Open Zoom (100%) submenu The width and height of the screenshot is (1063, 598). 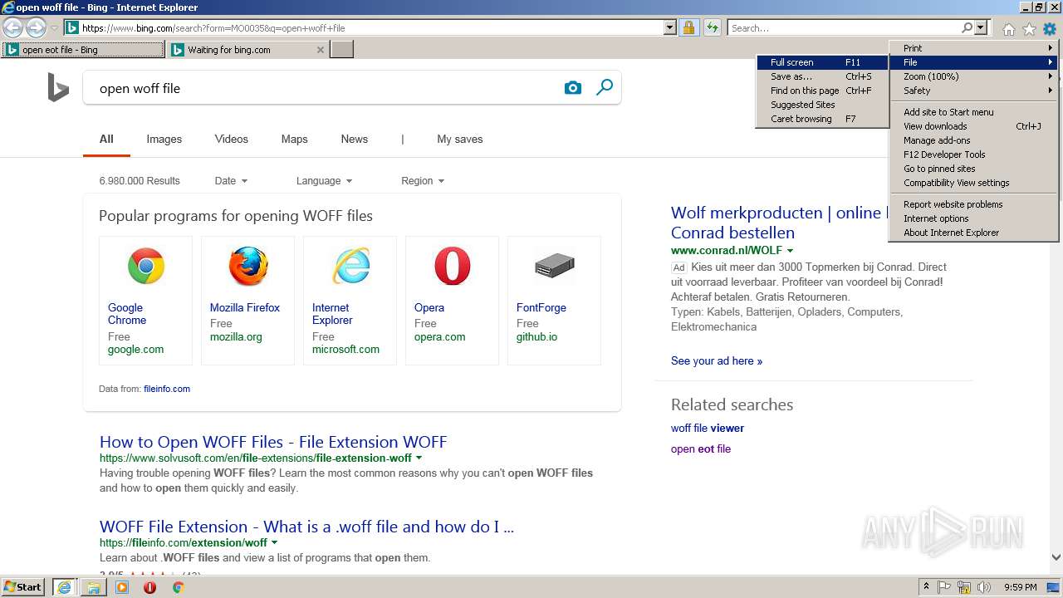[x=973, y=76]
